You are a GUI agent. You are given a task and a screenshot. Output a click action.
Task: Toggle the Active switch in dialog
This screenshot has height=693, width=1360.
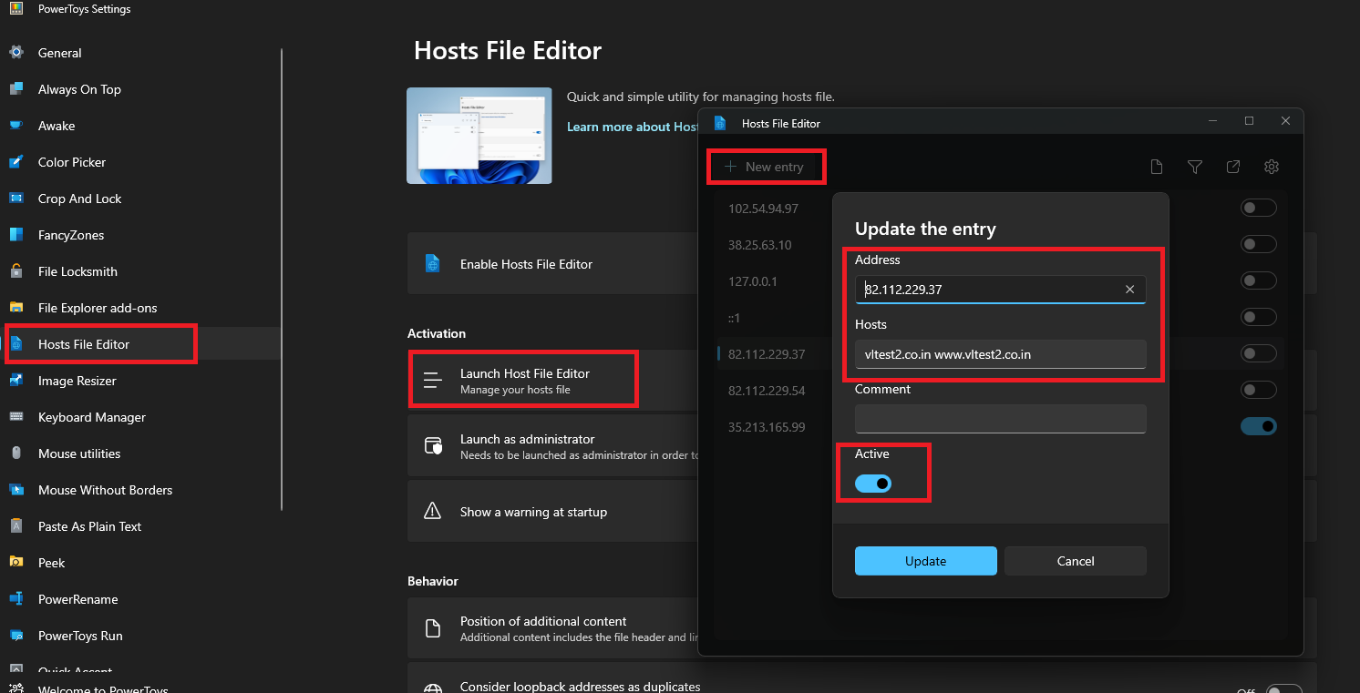(873, 484)
